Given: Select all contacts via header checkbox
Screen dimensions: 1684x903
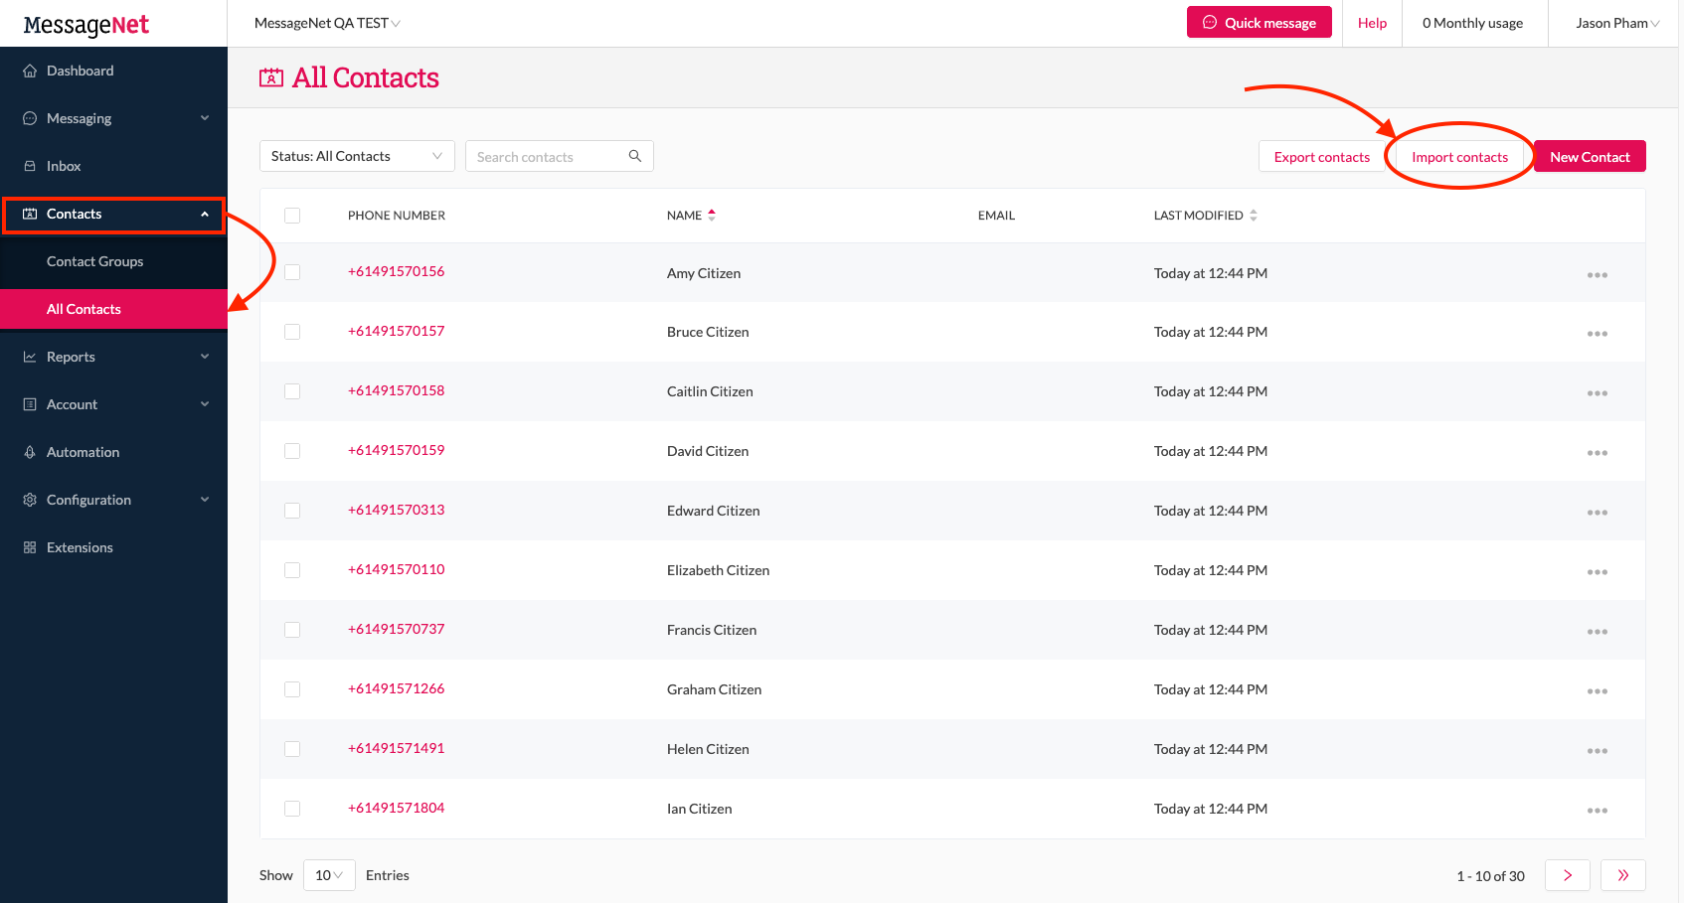Looking at the screenshot, I should (x=292, y=215).
